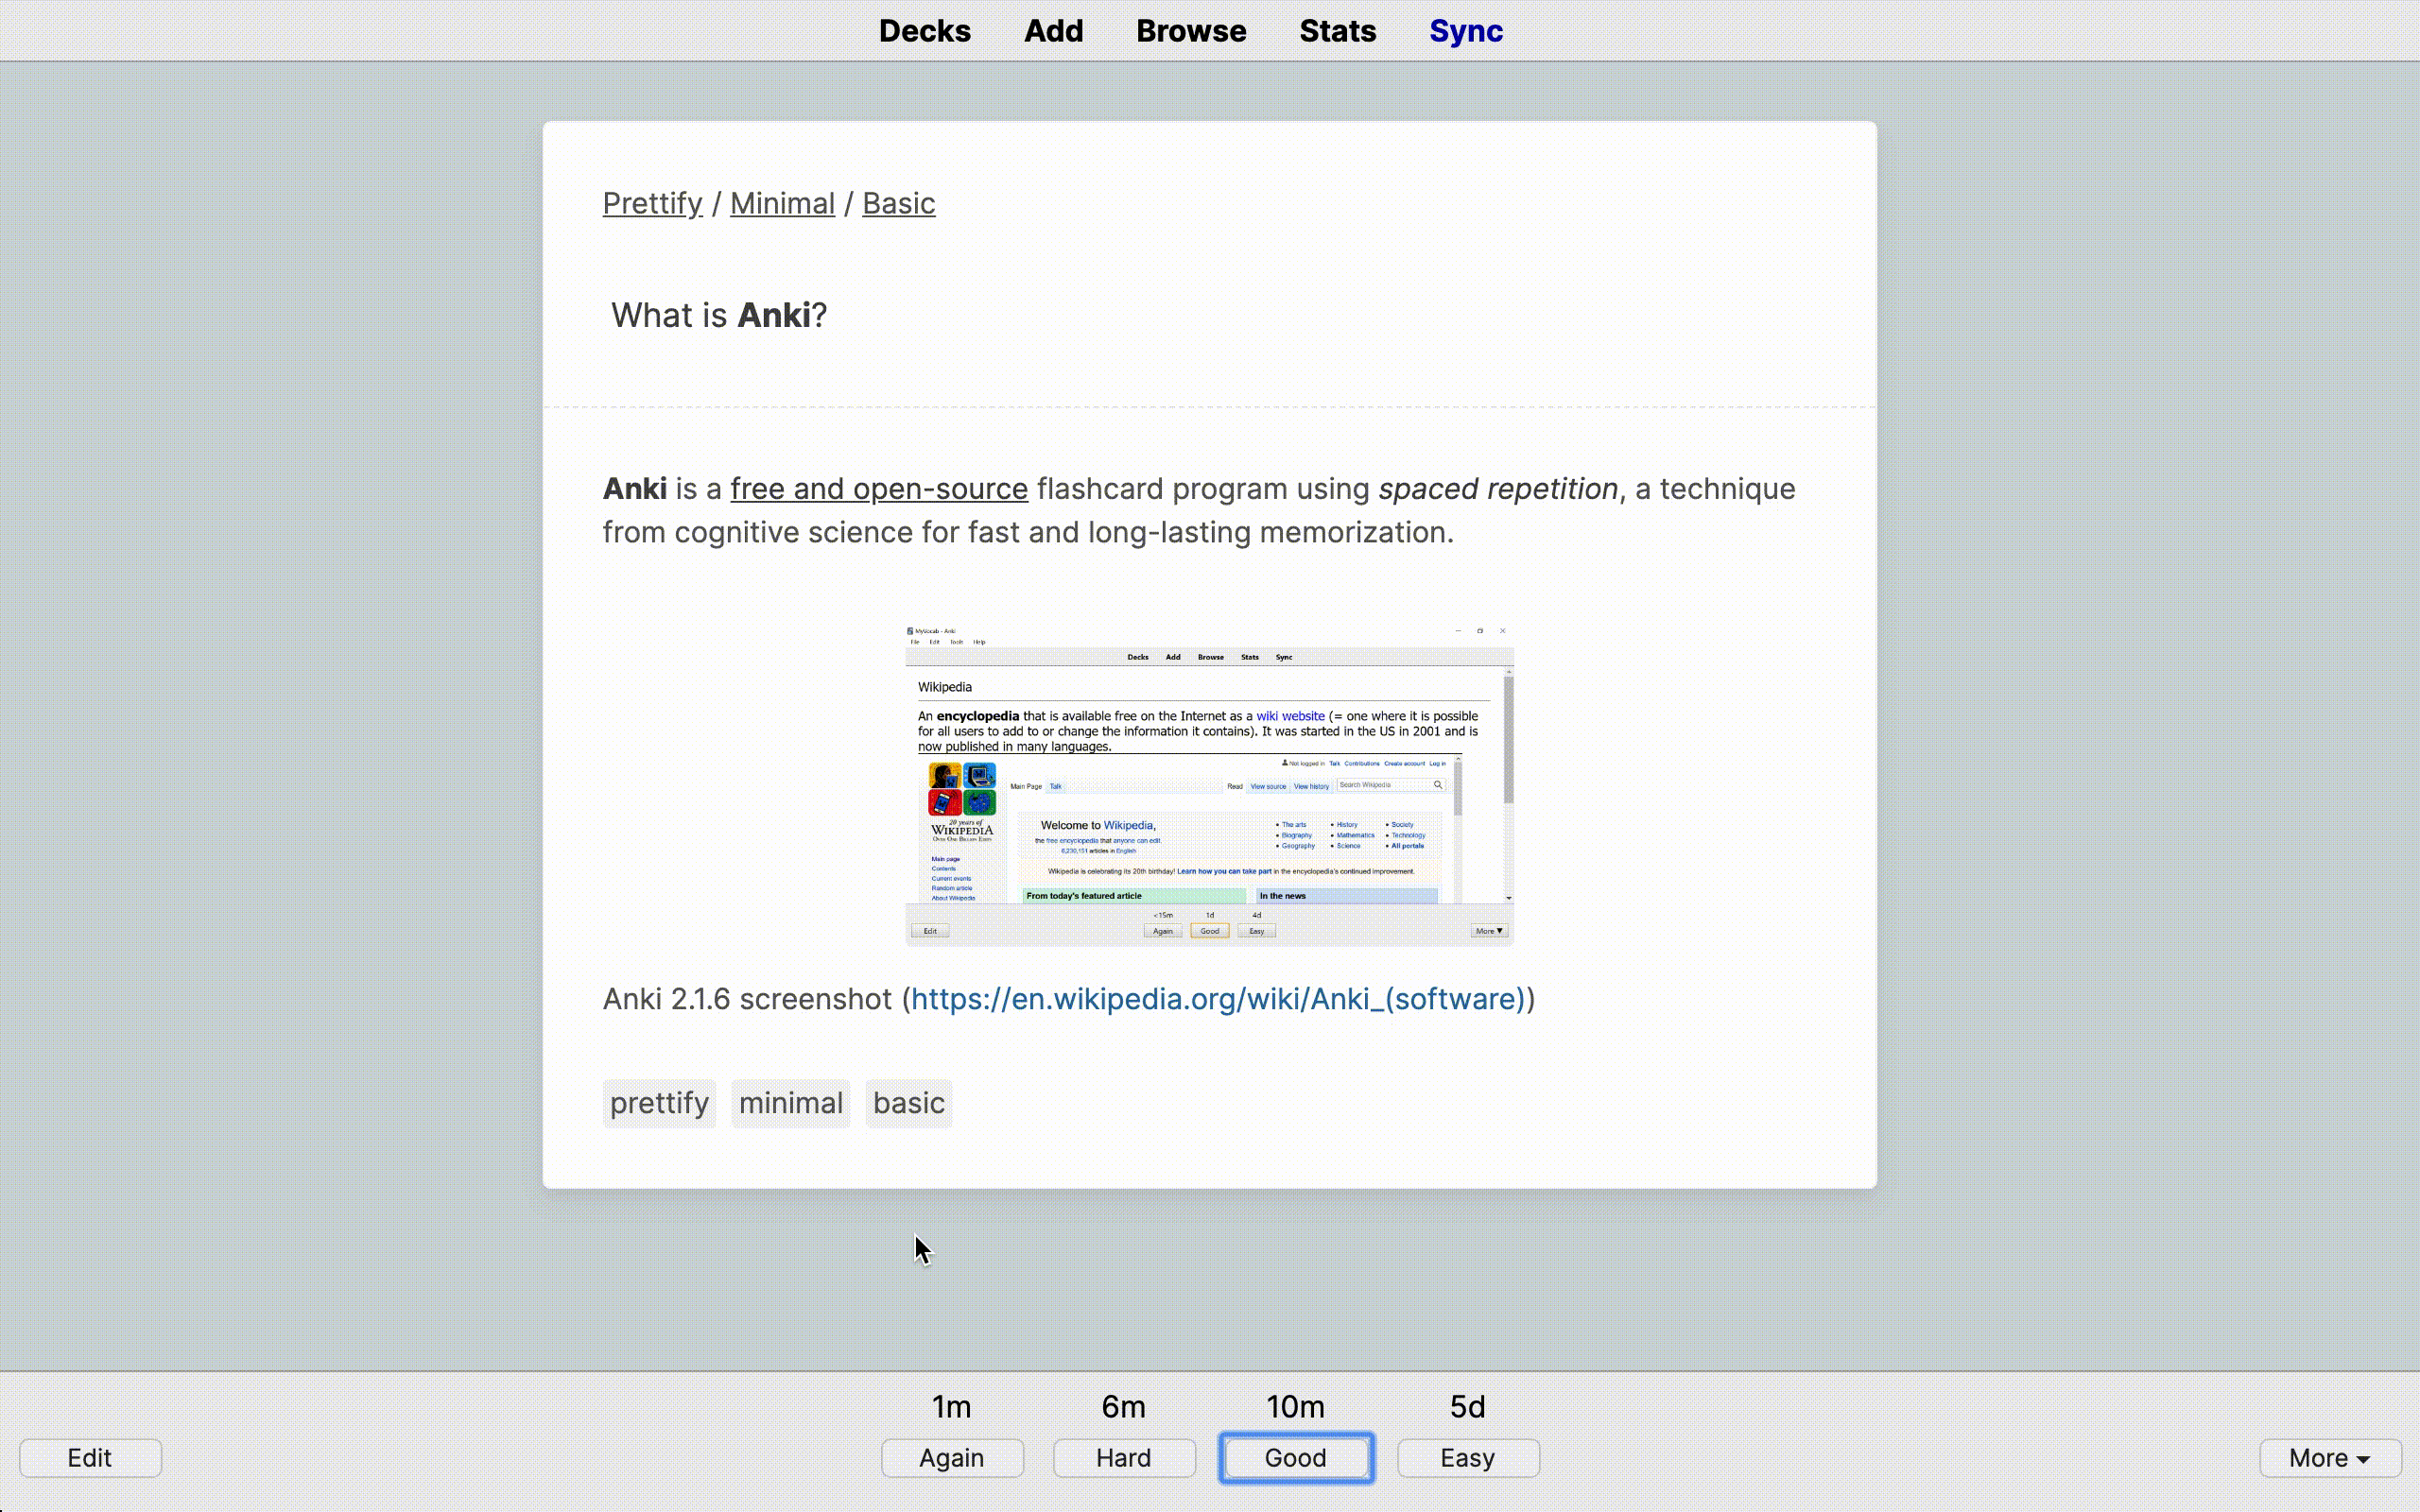
Task: Click the Anki screenshot image
Action: (1209, 785)
